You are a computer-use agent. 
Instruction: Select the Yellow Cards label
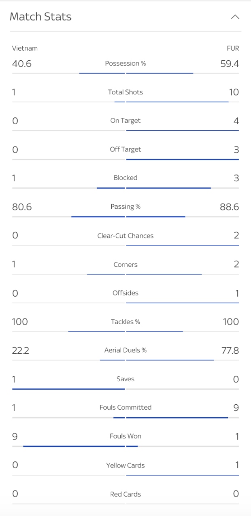(125, 465)
